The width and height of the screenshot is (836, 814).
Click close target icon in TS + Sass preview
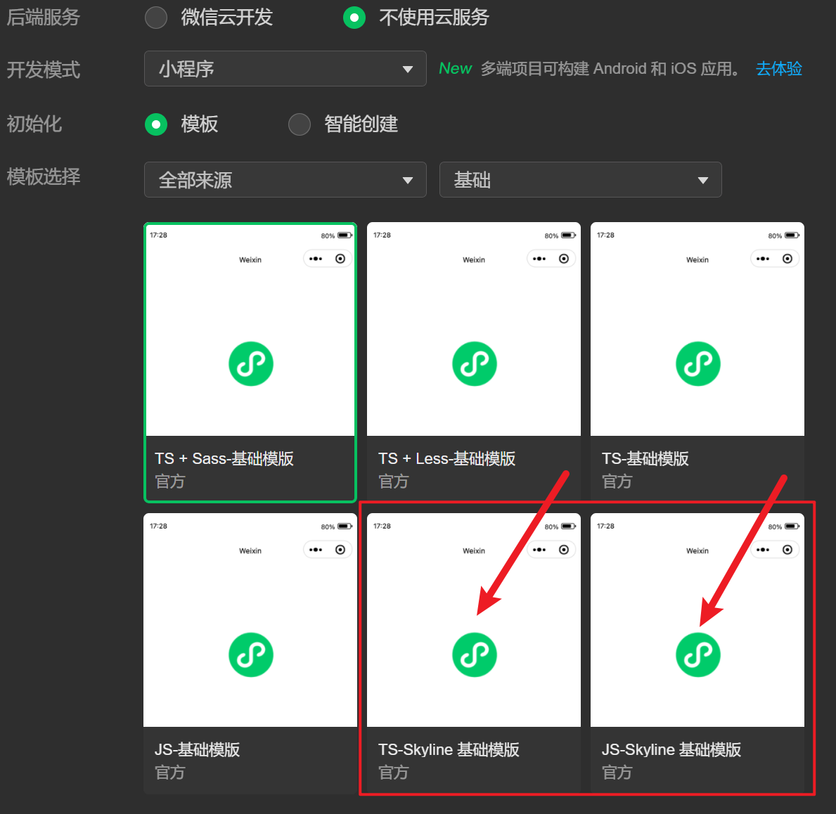pyautogui.click(x=340, y=259)
